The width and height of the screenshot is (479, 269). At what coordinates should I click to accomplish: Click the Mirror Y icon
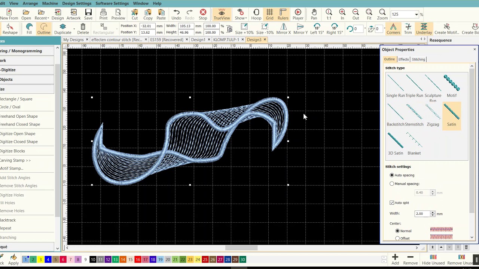click(300, 29)
